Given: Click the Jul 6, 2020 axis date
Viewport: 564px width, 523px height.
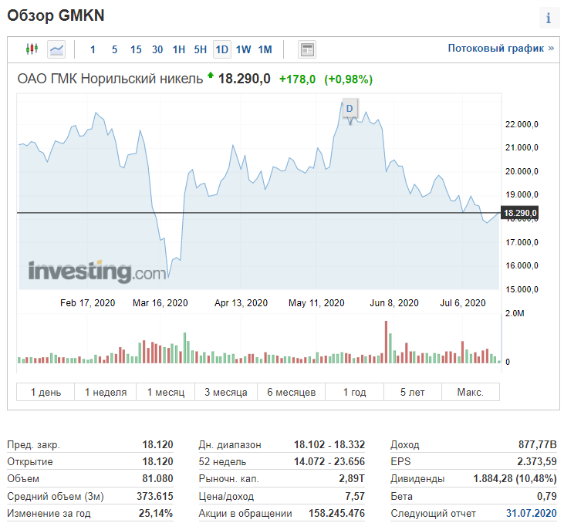Looking at the screenshot, I should point(463,303).
